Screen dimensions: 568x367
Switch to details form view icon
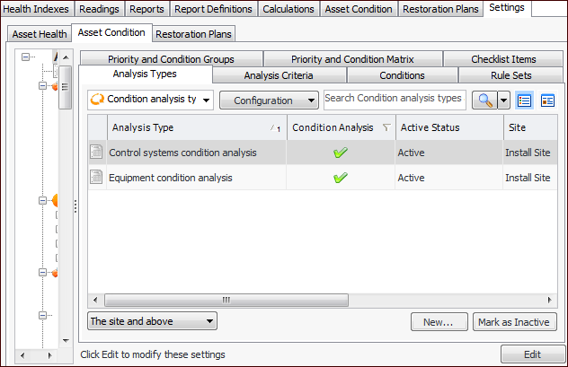coord(547,100)
